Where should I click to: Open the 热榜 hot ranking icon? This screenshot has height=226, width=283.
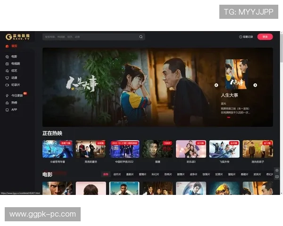[x=7, y=103]
